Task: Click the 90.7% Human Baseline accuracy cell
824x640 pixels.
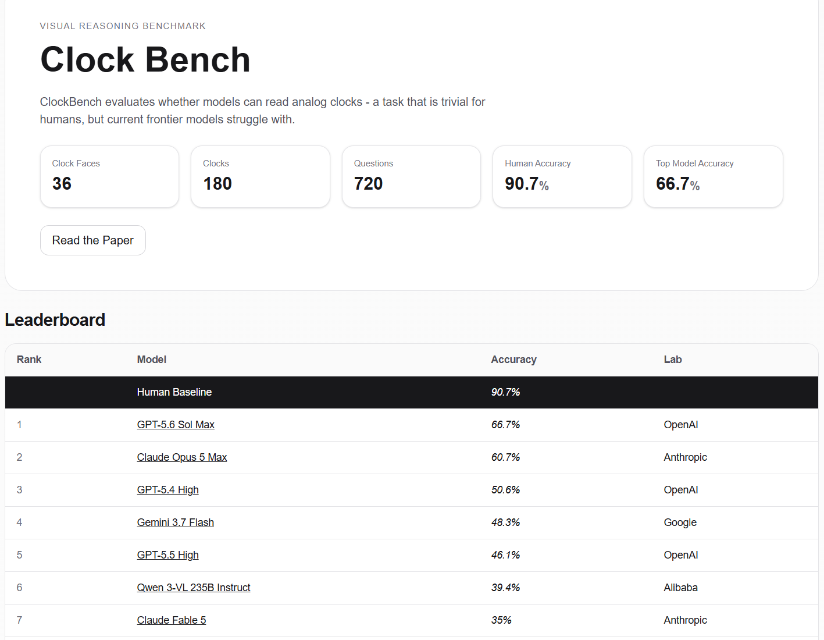Action: (x=506, y=392)
